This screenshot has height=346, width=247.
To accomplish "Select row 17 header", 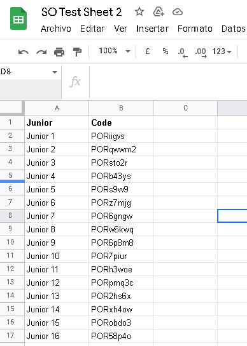I will [12, 336].
